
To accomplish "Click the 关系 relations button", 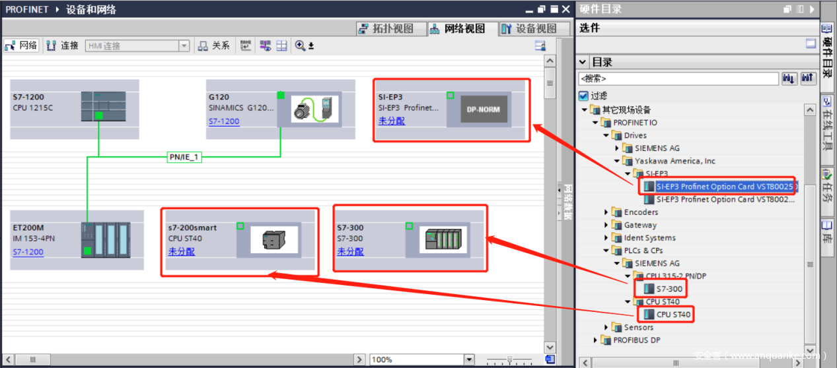I will click(x=214, y=46).
